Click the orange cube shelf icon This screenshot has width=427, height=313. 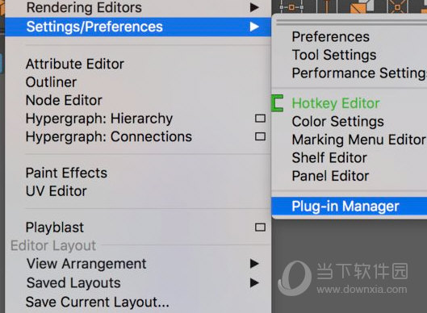tap(361, 6)
